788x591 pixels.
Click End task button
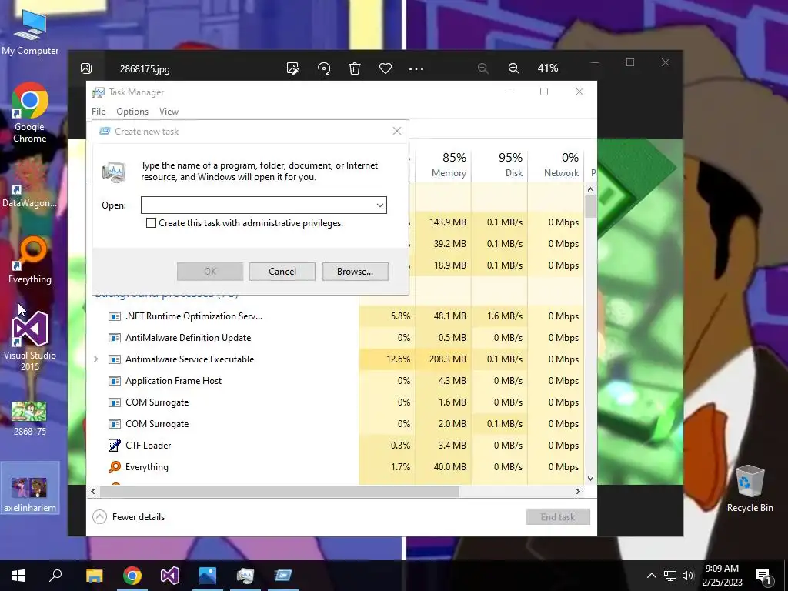tap(558, 516)
